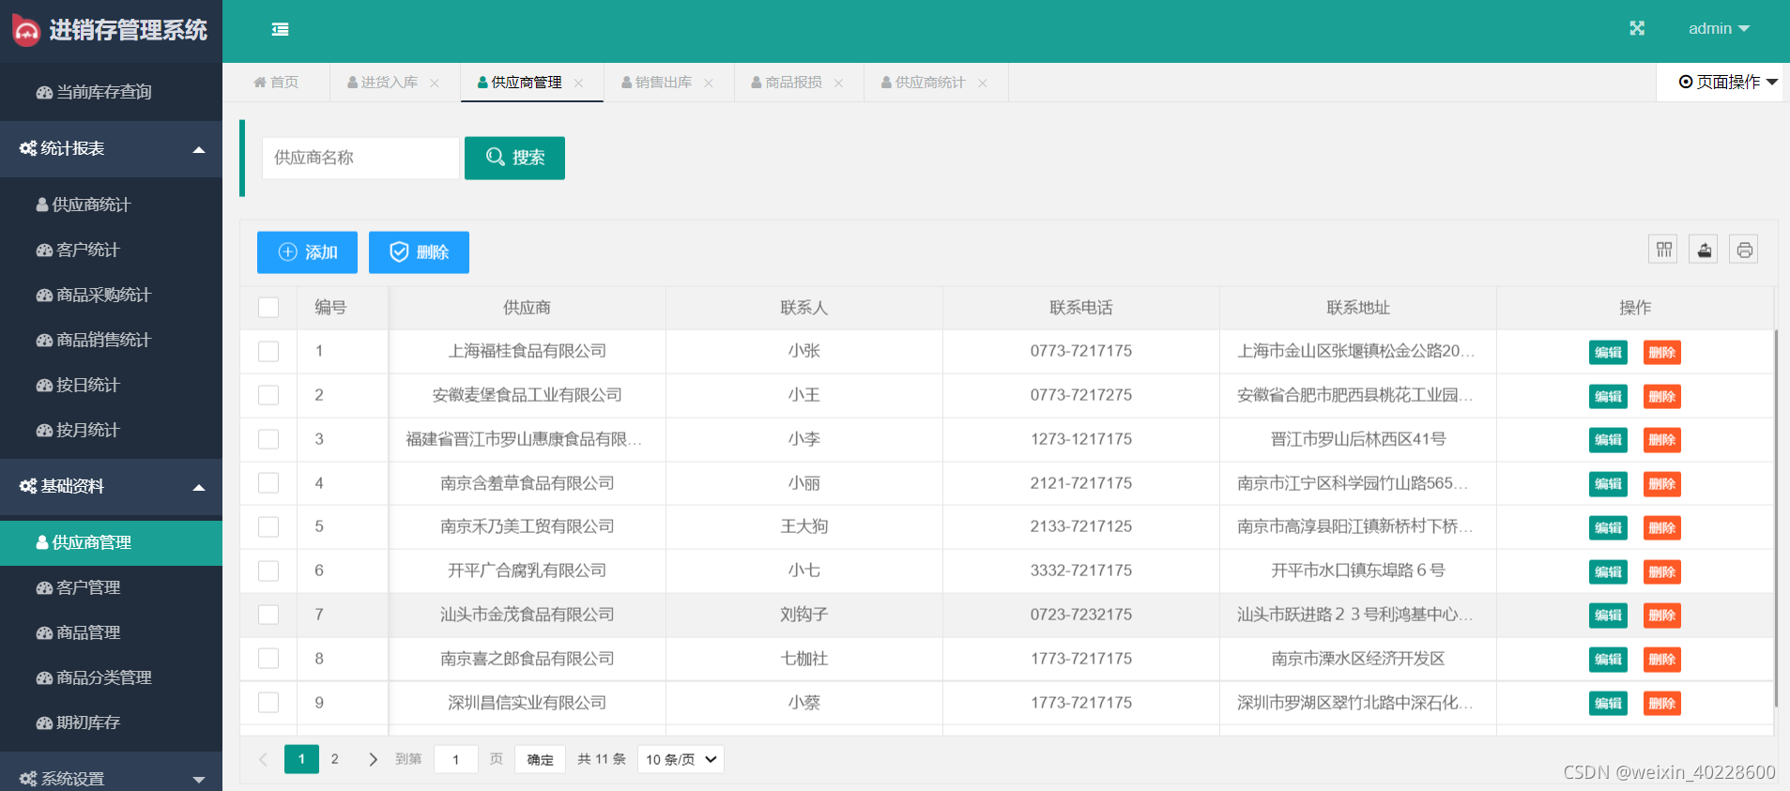Click the blue batch 删除 button

pos(419,252)
